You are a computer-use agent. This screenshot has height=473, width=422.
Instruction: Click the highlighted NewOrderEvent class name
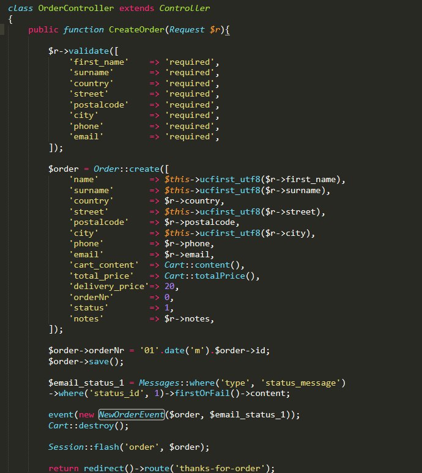131,415
